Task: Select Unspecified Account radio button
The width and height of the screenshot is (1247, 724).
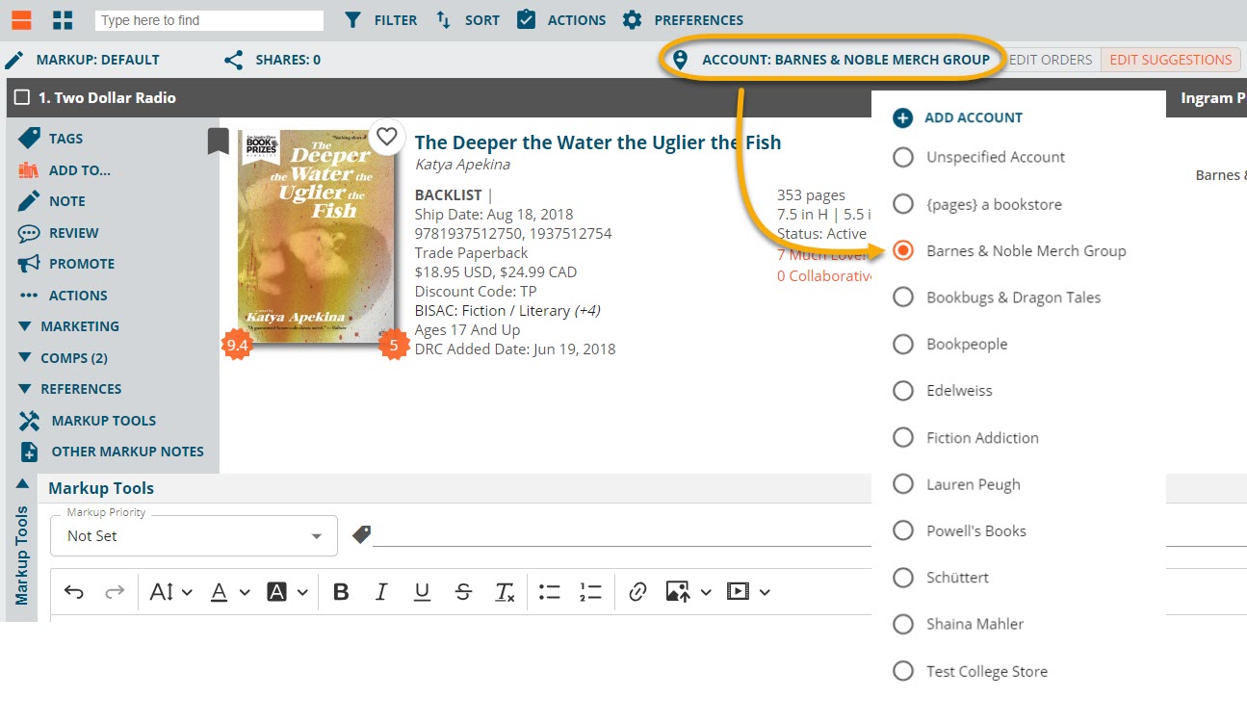Action: tap(903, 157)
